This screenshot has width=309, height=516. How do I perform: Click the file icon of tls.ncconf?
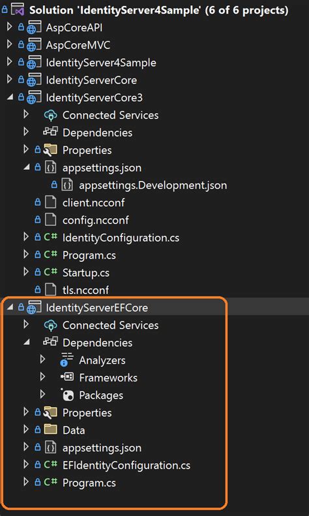(x=50, y=290)
